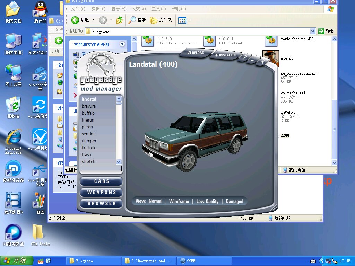Click the search field below the vehicle list
The width and height of the screenshot is (355, 266).
[101, 169]
